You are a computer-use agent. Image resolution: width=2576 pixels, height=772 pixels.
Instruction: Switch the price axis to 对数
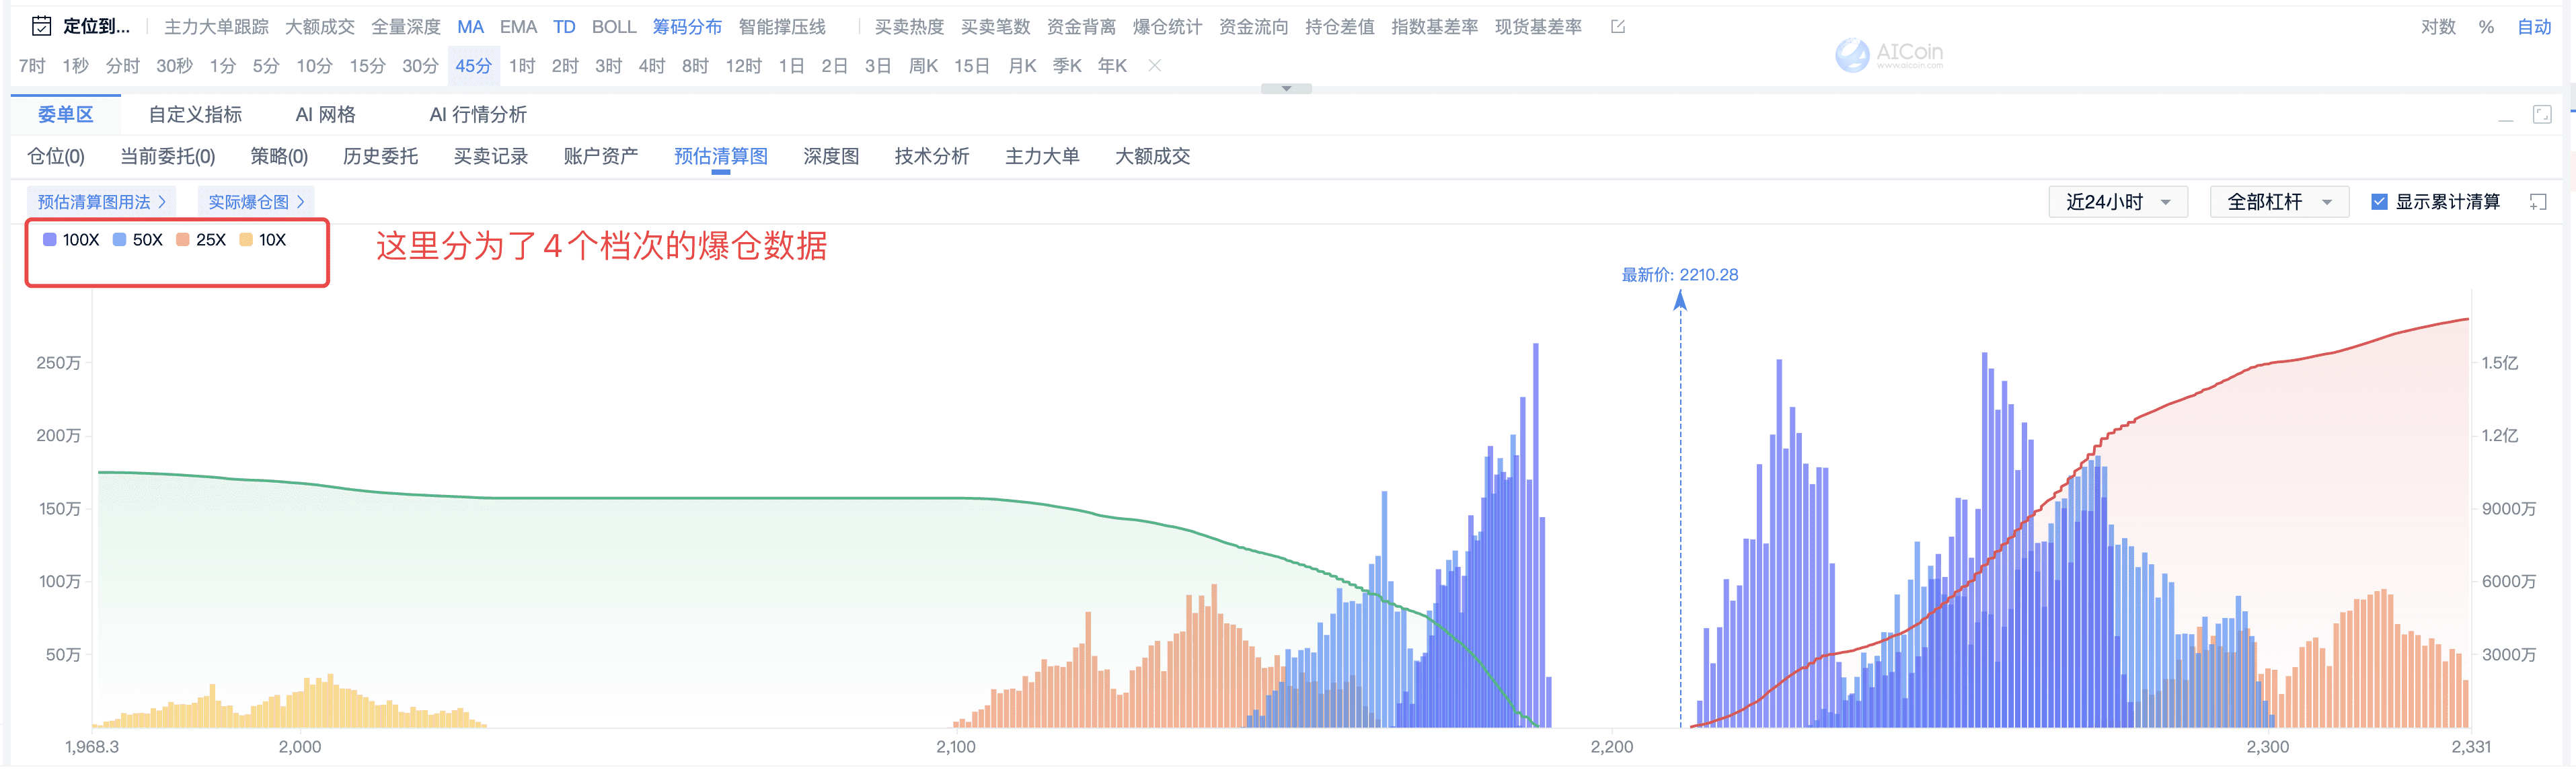coord(2438,27)
